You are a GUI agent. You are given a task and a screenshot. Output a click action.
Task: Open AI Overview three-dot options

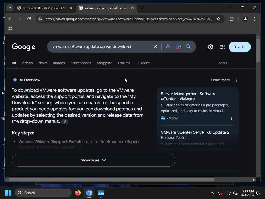(x=236, y=80)
